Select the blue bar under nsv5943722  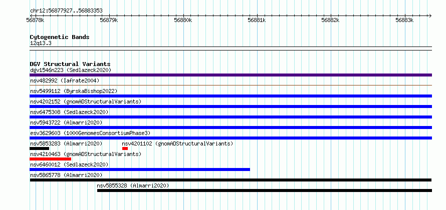(x=231, y=127)
